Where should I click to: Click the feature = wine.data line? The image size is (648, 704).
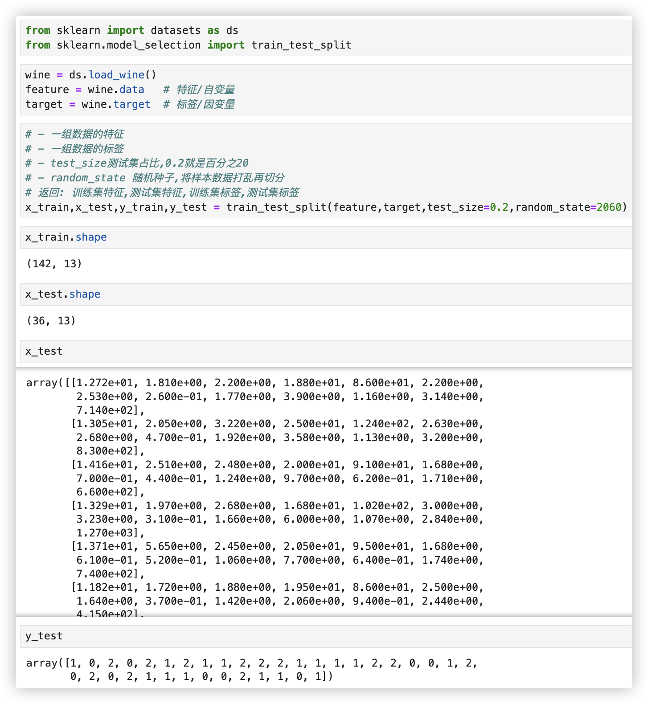click(x=85, y=90)
